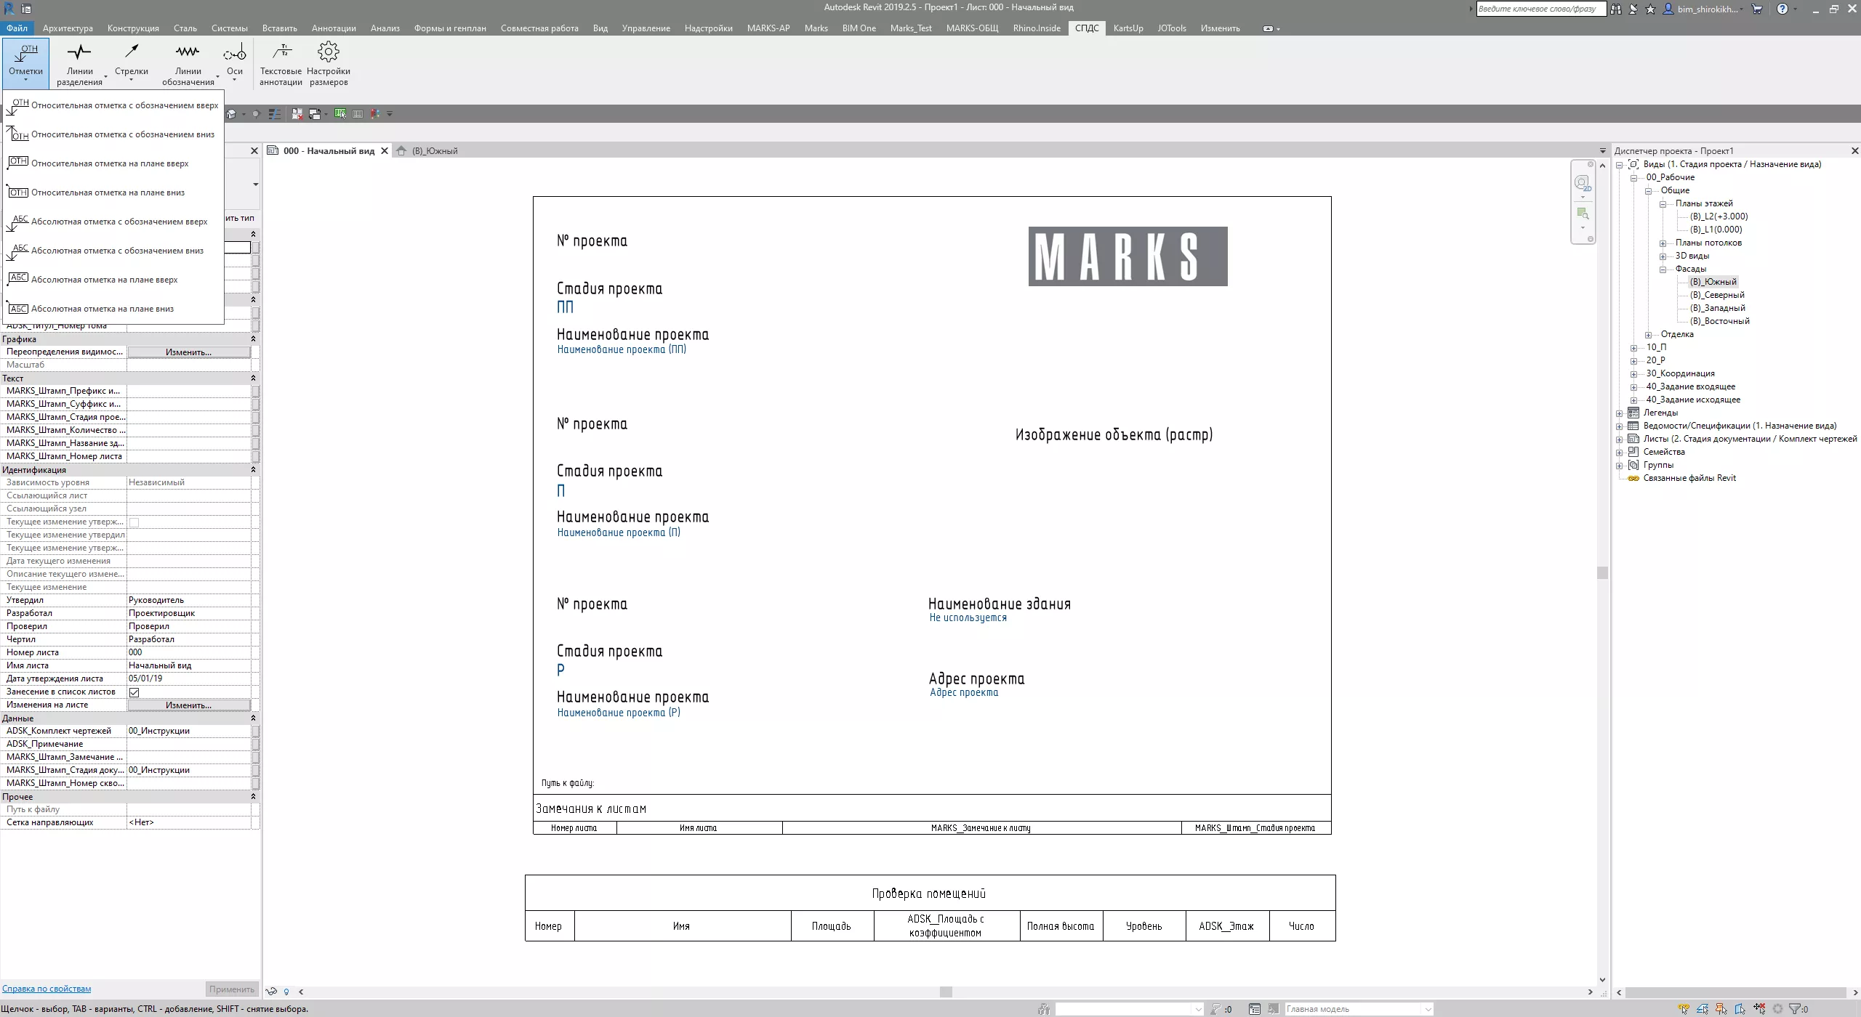Click the Текстовые аннотации tool icon

281,52
